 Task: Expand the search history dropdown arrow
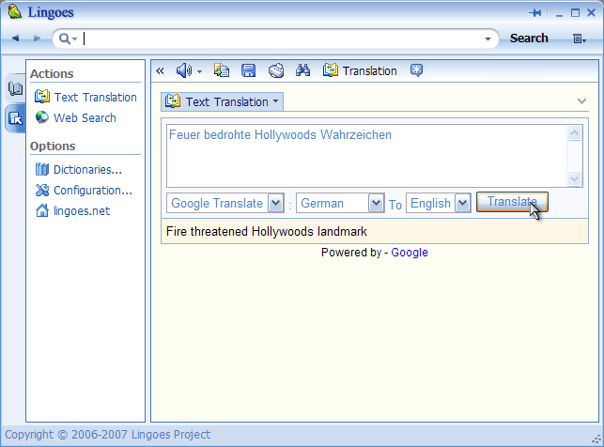tap(488, 39)
